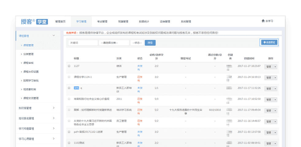Open 管理 dropdown arrow for 文档 q row
Image resolution: width=301 pixels, height=147 pixels.
tap(275, 89)
